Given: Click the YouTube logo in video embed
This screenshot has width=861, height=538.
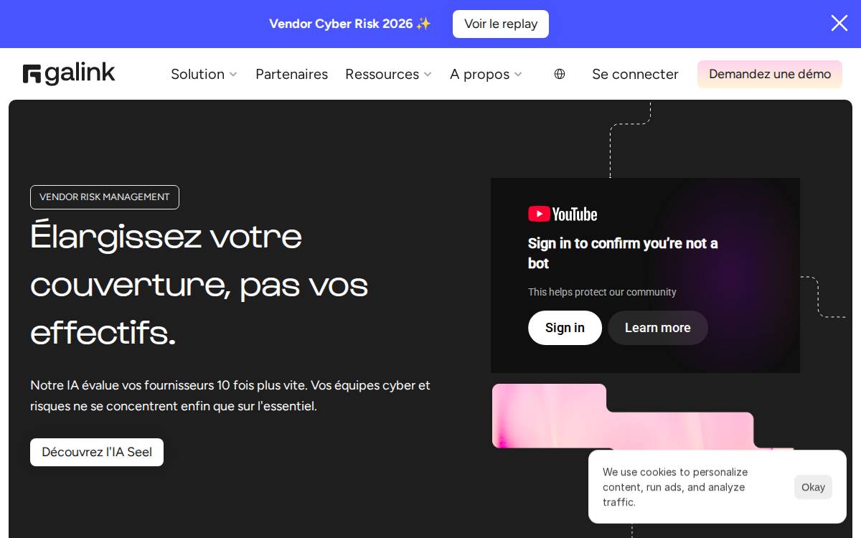Looking at the screenshot, I should [x=563, y=214].
